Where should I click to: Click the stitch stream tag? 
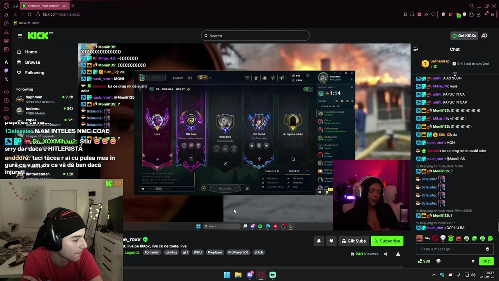click(x=259, y=253)
